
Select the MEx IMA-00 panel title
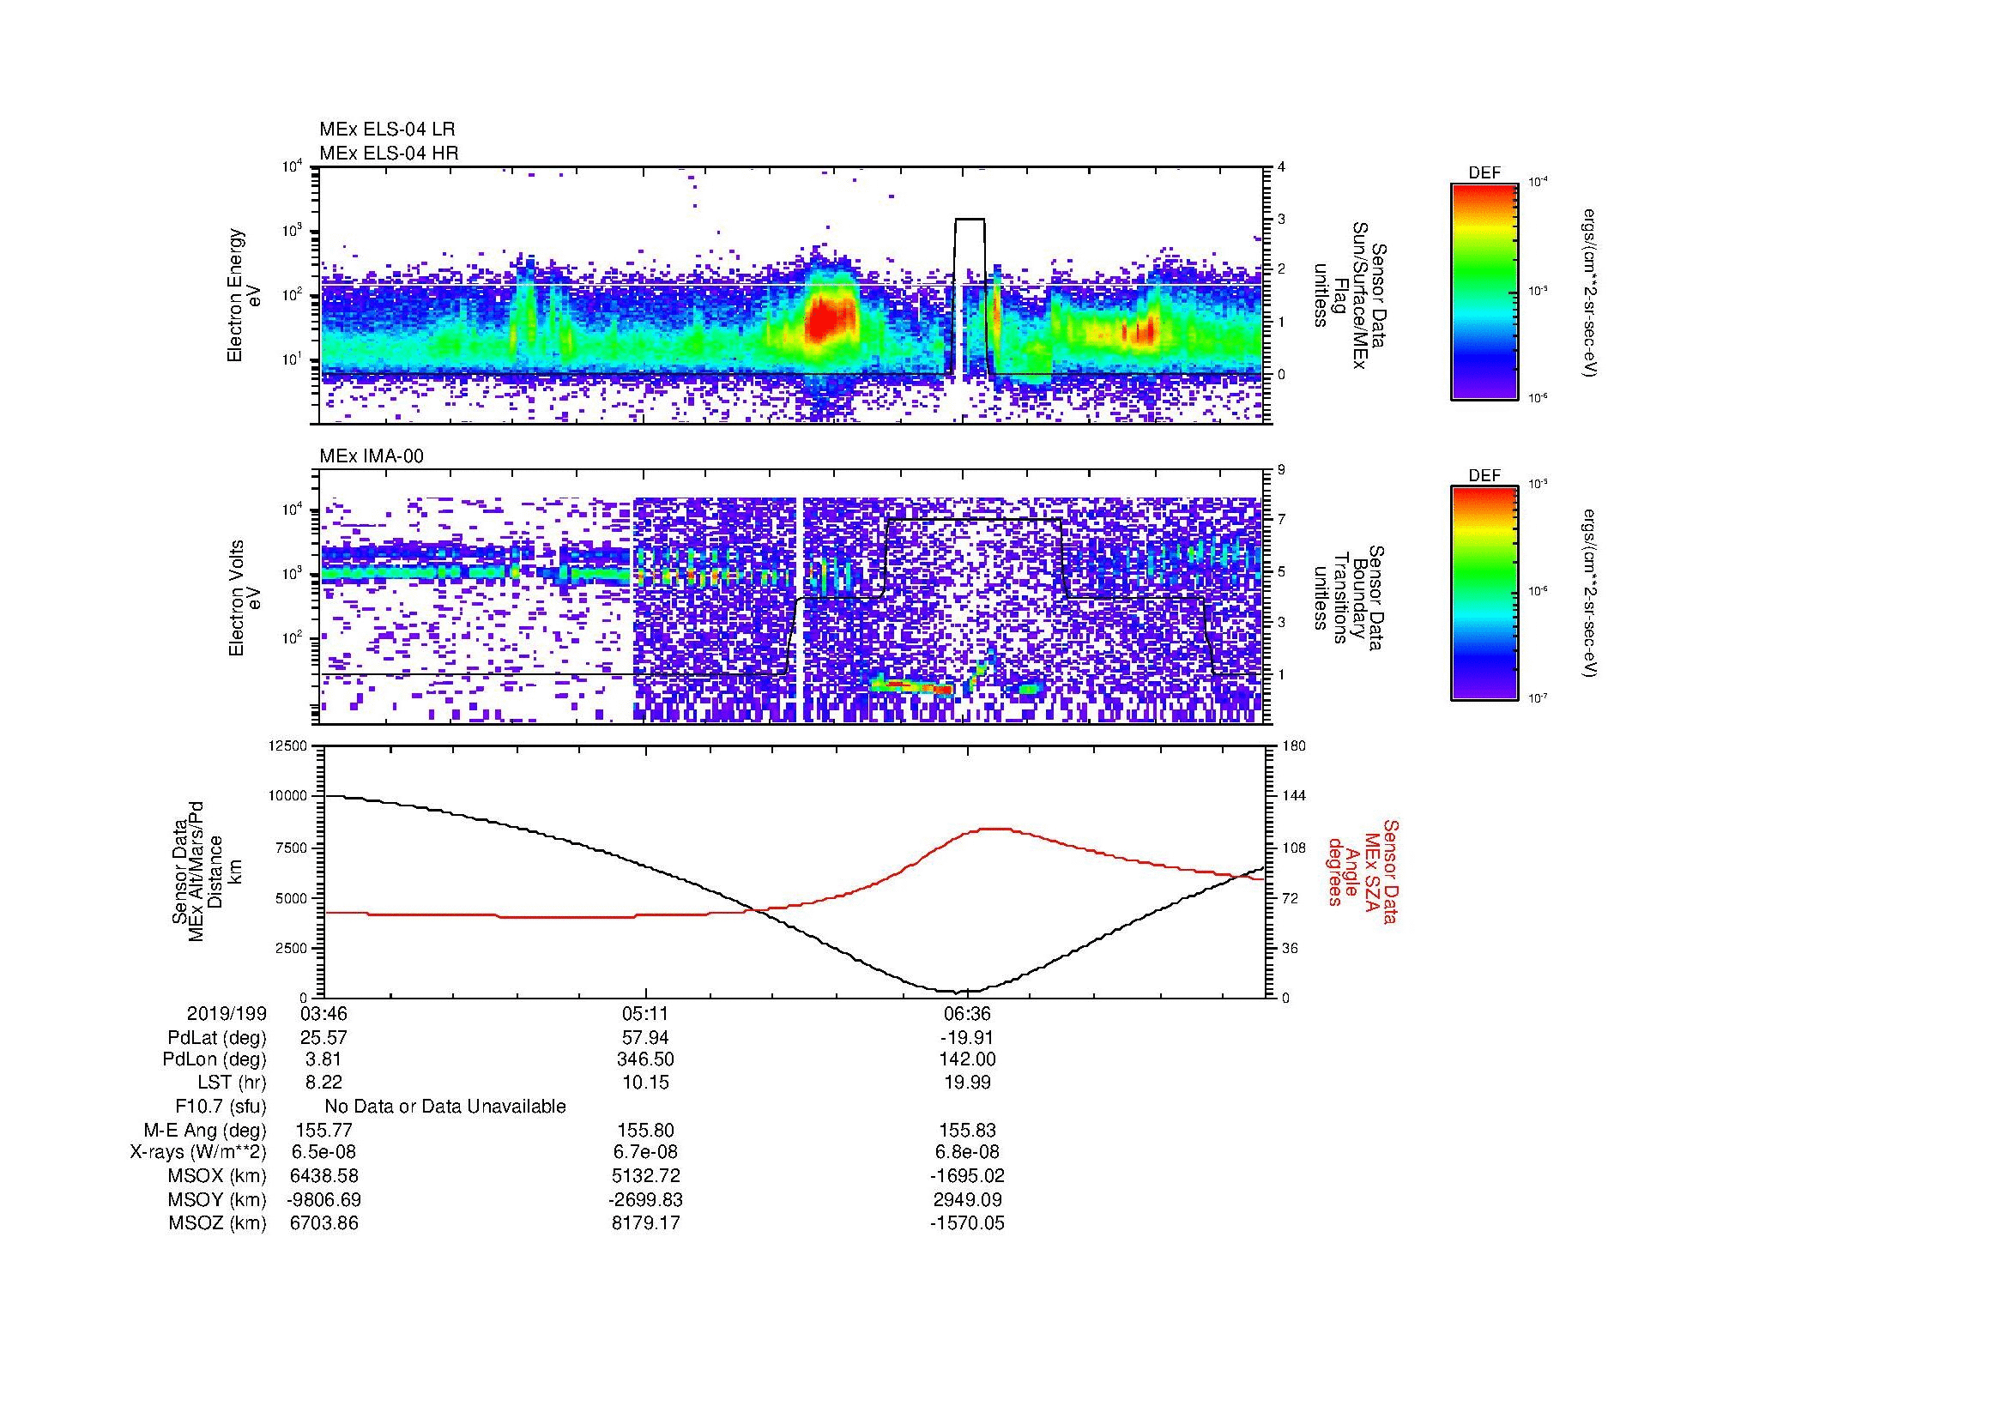click(372, 456)
